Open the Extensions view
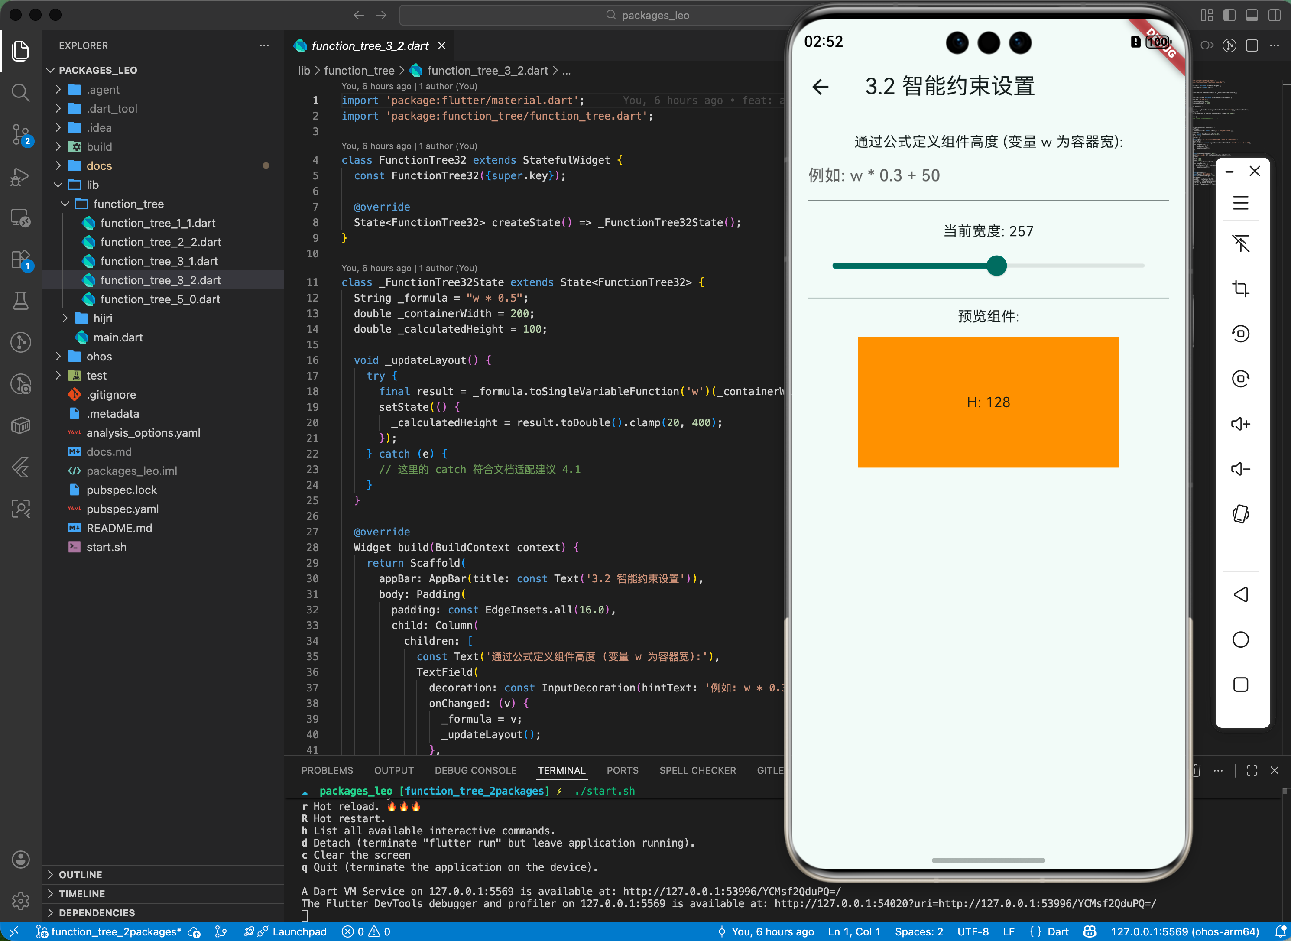The image size is (1291, 941). (x=20, y=260)
